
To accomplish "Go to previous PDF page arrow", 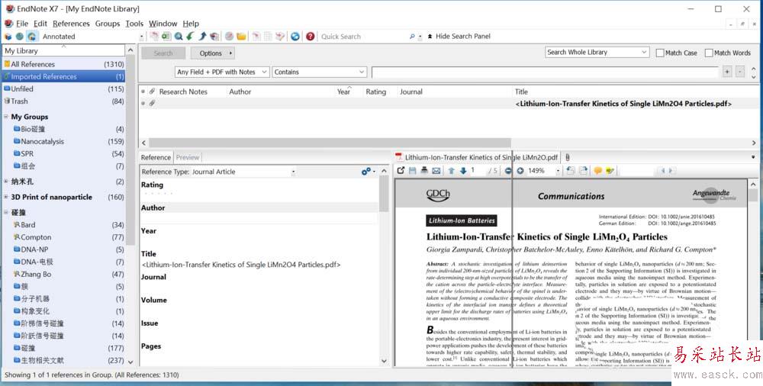I will tap(451, 171).
